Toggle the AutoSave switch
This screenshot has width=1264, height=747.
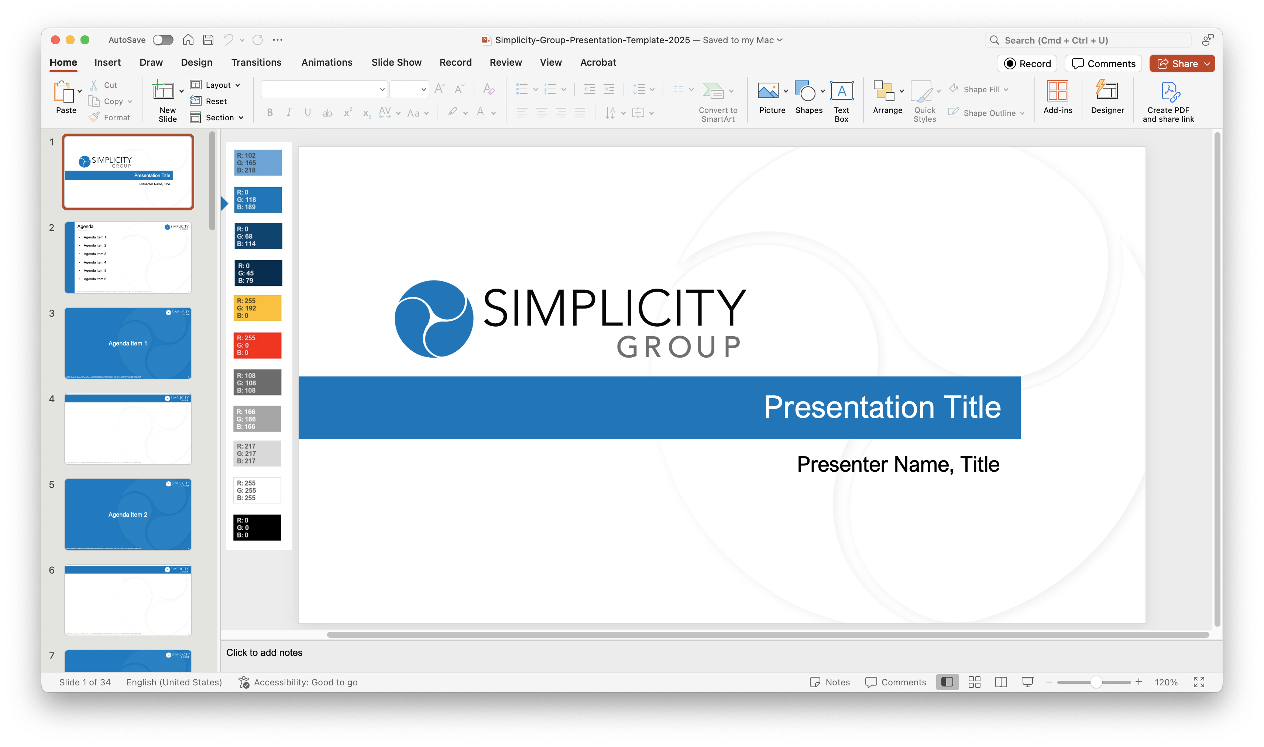[x=163, y=40]
